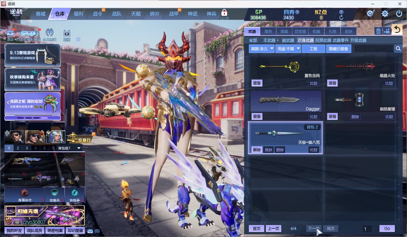Open the 商城 menu tab
Viewport: 407px width, 237px height.
41,14
